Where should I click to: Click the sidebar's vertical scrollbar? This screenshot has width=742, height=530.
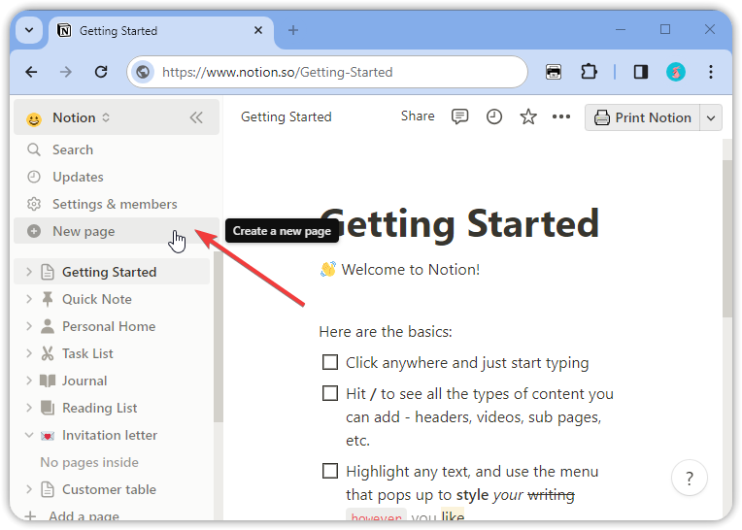[x=219, y=337]
